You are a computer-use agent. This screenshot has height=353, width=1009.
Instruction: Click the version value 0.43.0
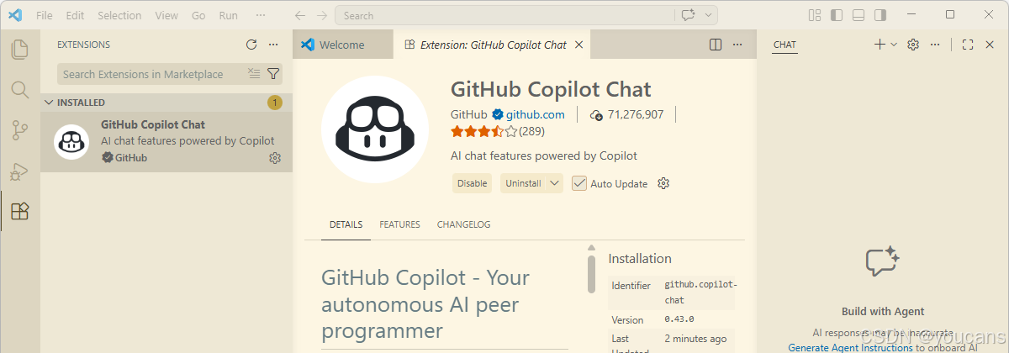click(x=679, y=320)
